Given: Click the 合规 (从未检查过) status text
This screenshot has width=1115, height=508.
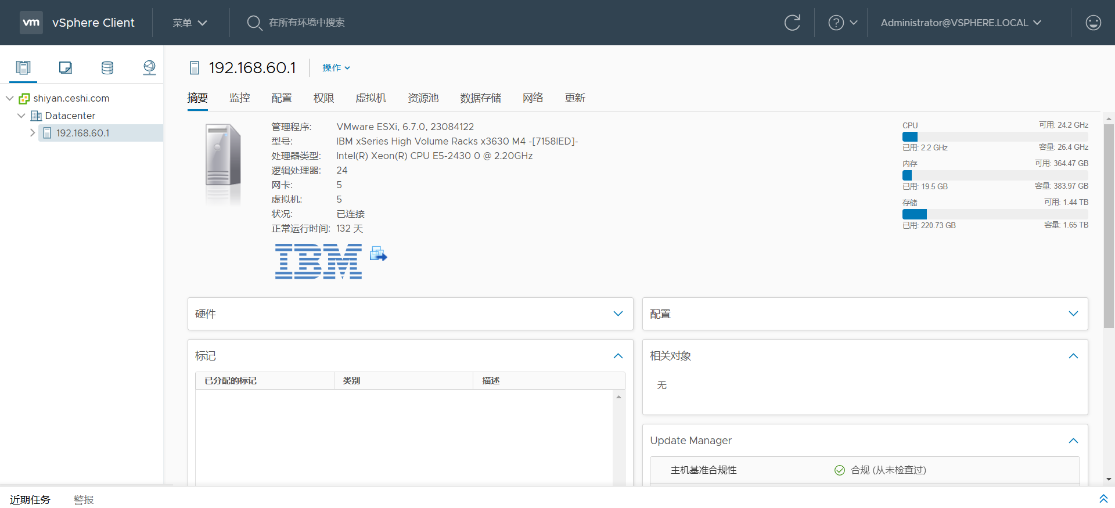Looking at the screenshot, I should 889,470.
